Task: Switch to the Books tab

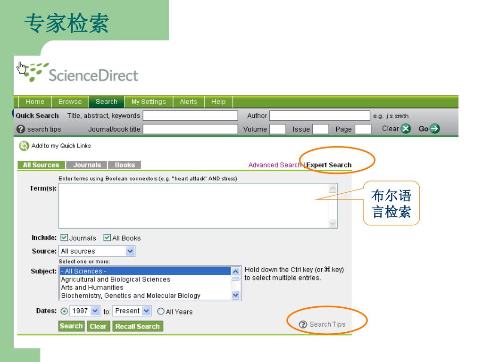Action: click(x=125, y=165)
